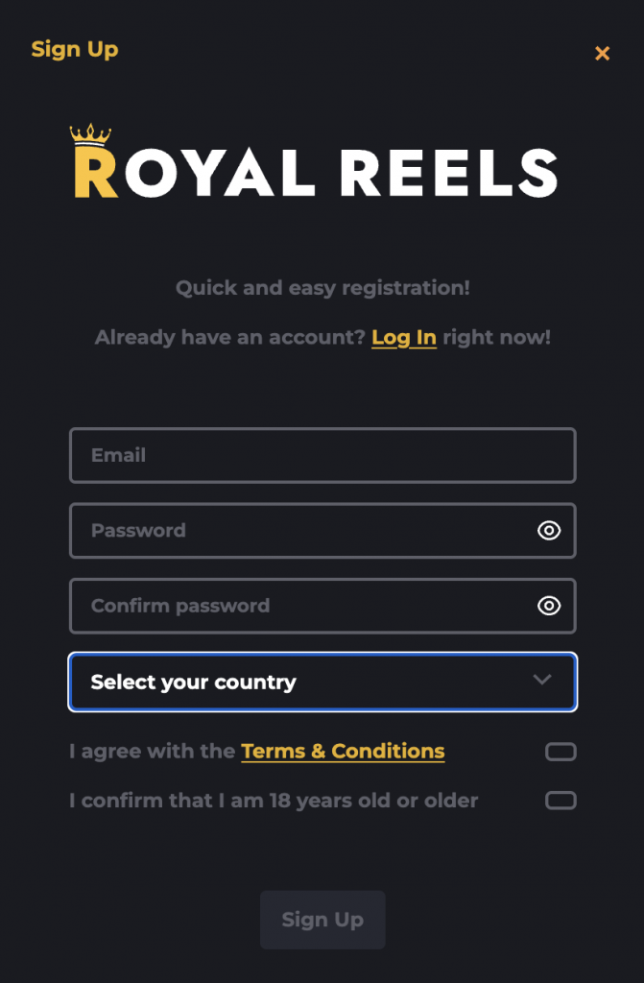Check the Terms & Conditions agreement box
This screenshot has height=983, width=644.
561,752
